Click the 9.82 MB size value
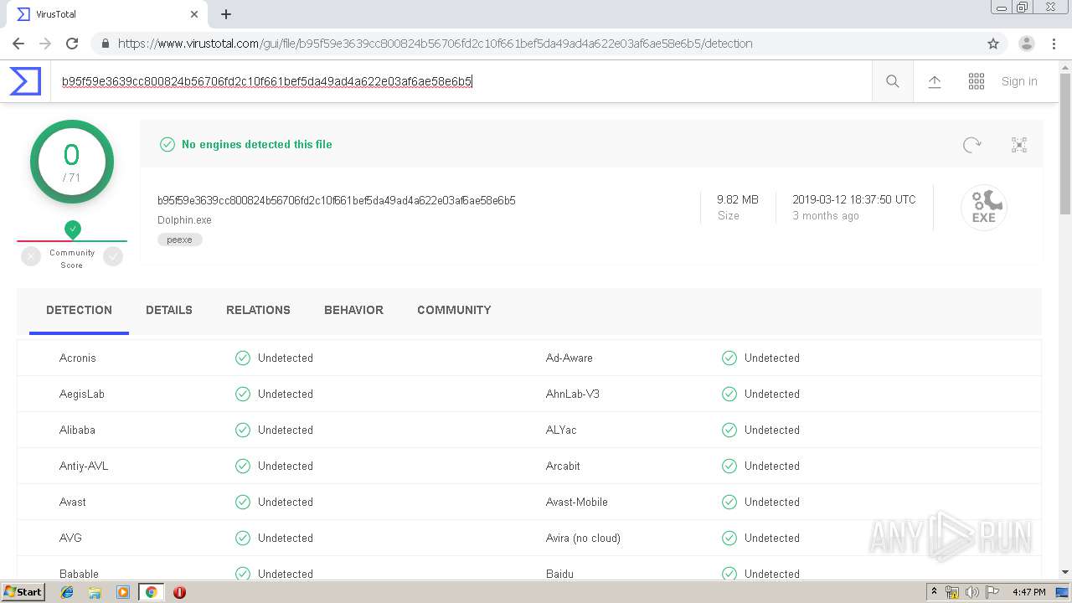Image resolution: width=1072 pixels, height=603 pixels. pos(738,199)
